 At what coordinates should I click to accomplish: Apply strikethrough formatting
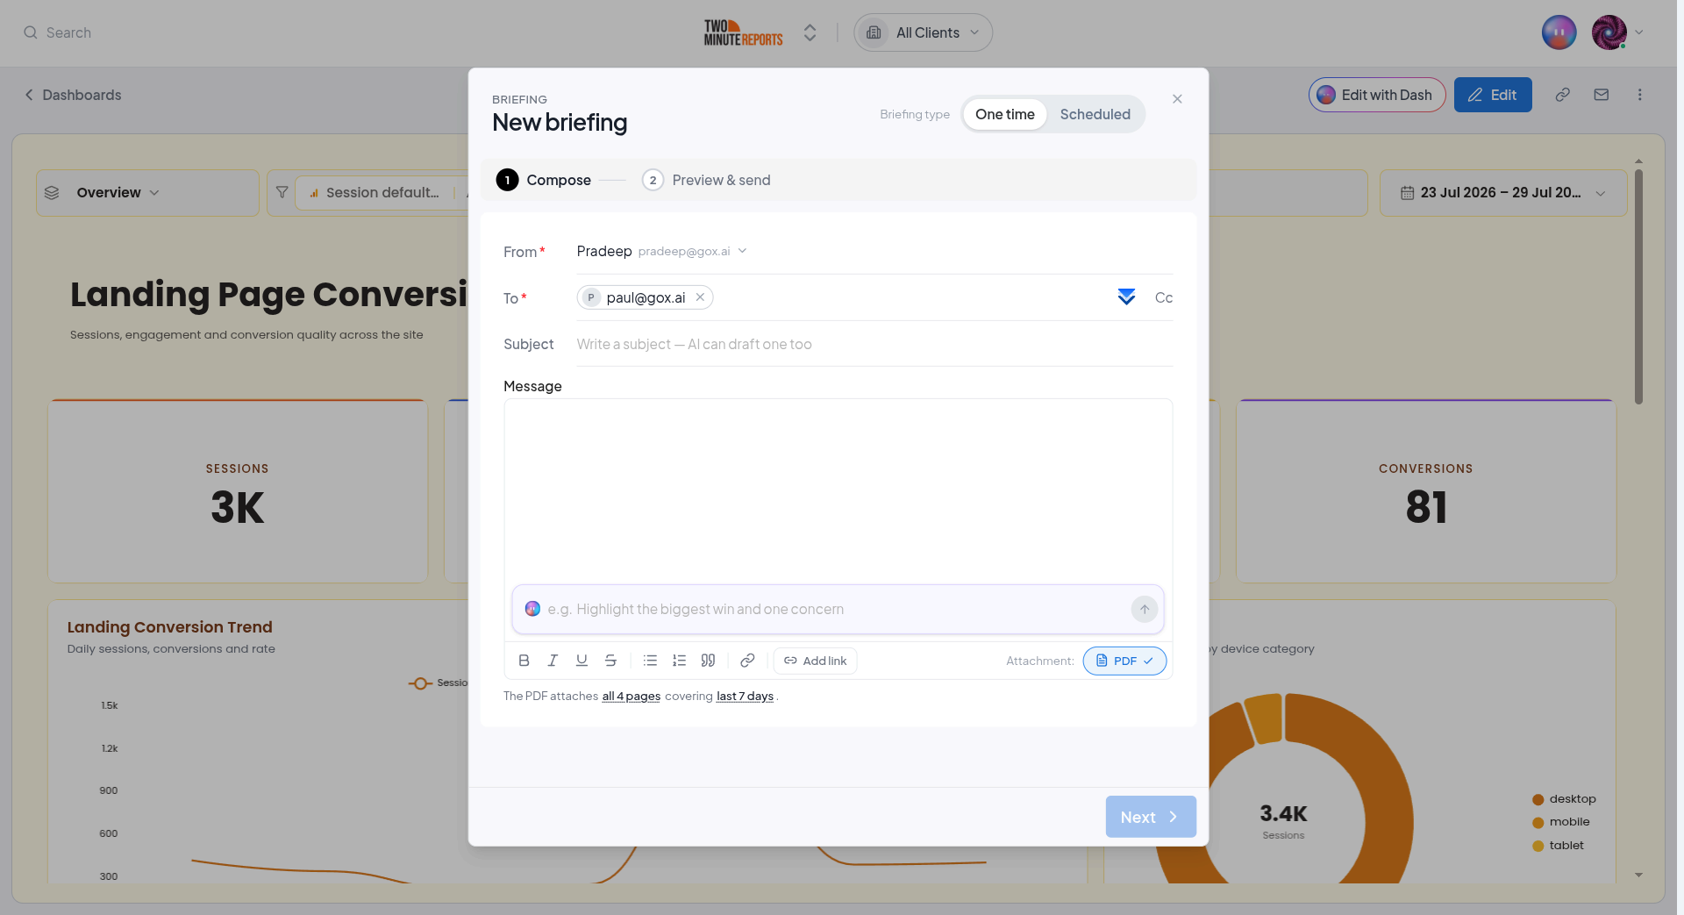click(x=610, y=661)
